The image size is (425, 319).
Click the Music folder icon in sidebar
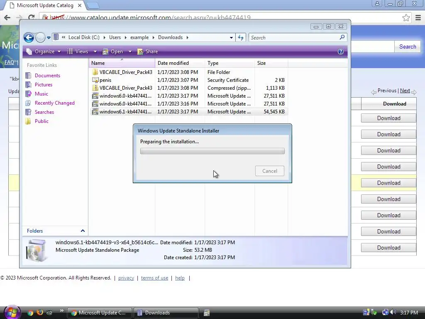coord(28,94)
